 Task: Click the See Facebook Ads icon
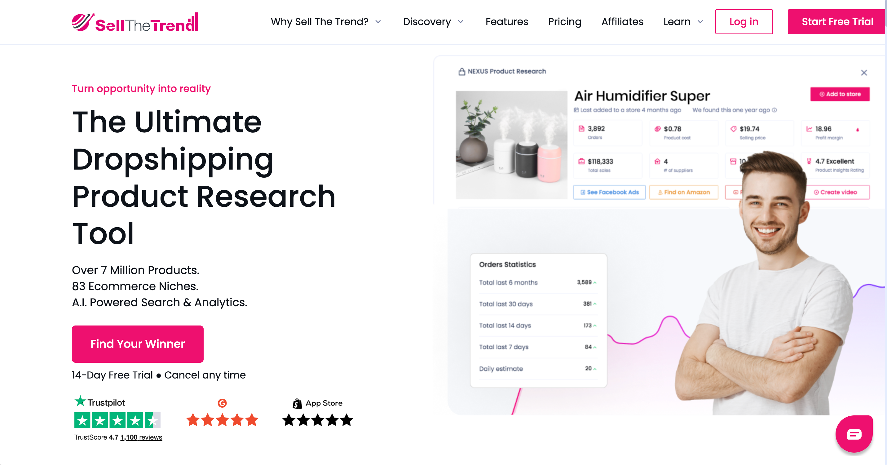pyautogui.click(x=583, y=192)
